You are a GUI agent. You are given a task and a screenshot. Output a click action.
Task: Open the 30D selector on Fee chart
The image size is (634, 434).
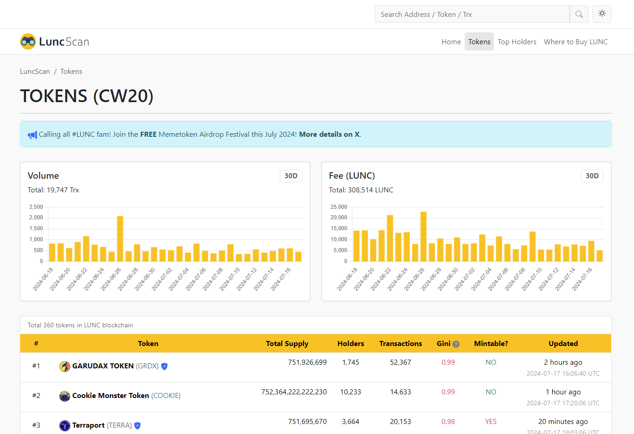(592, 176)
